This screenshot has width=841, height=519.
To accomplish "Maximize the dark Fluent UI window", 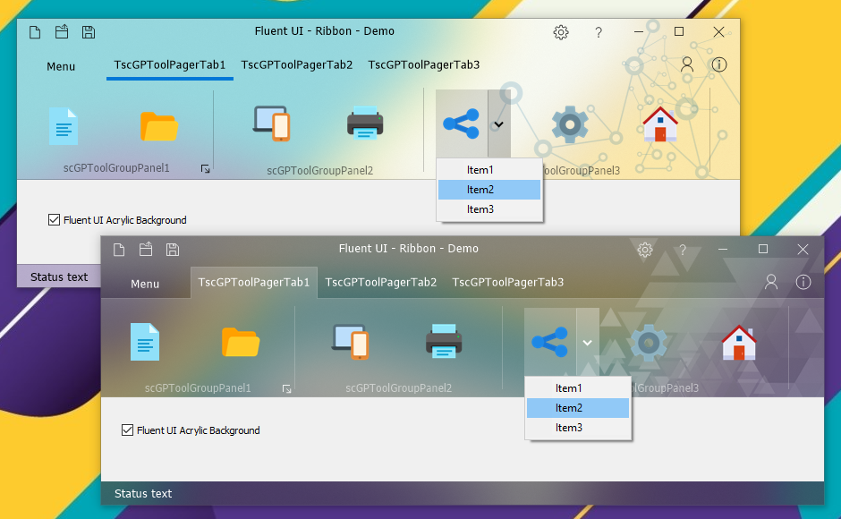I will (763, 250).
